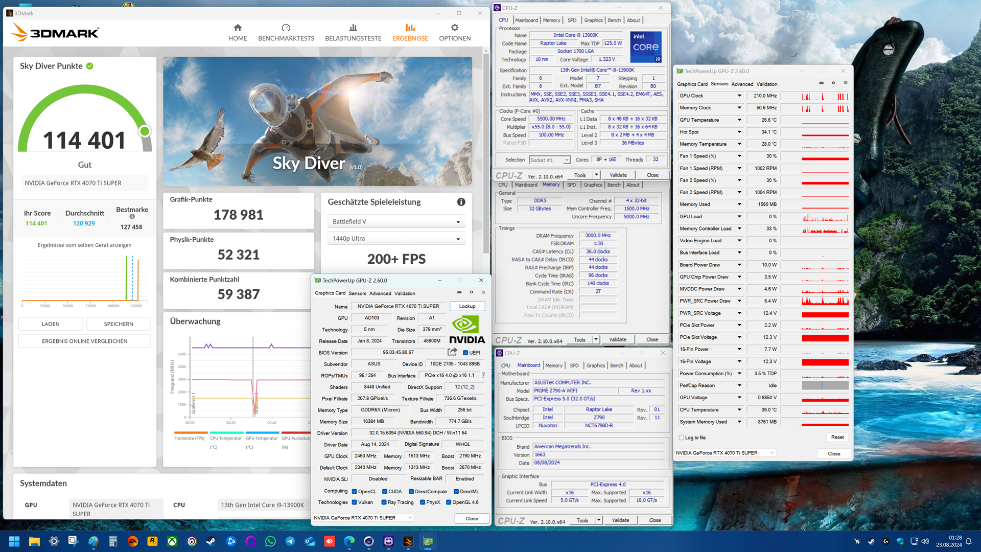
Task: Click screenshot camera icon in GPU-Z Sensors window
Action: 821,83
